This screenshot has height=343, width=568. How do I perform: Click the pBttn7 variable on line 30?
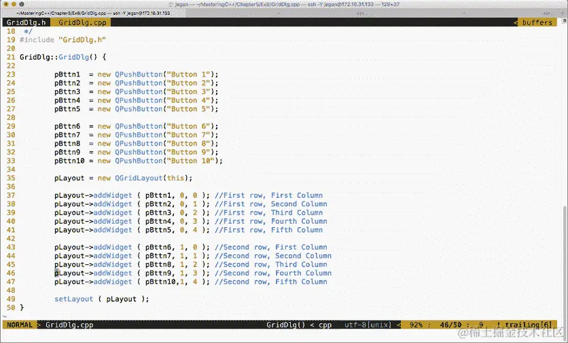click(67, 135)
